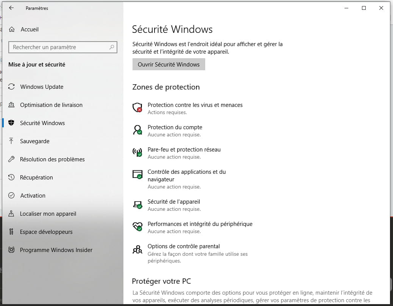Click the Actions requises status text
The width and height of the screenshot is (393, 306).
coord(167,113)
